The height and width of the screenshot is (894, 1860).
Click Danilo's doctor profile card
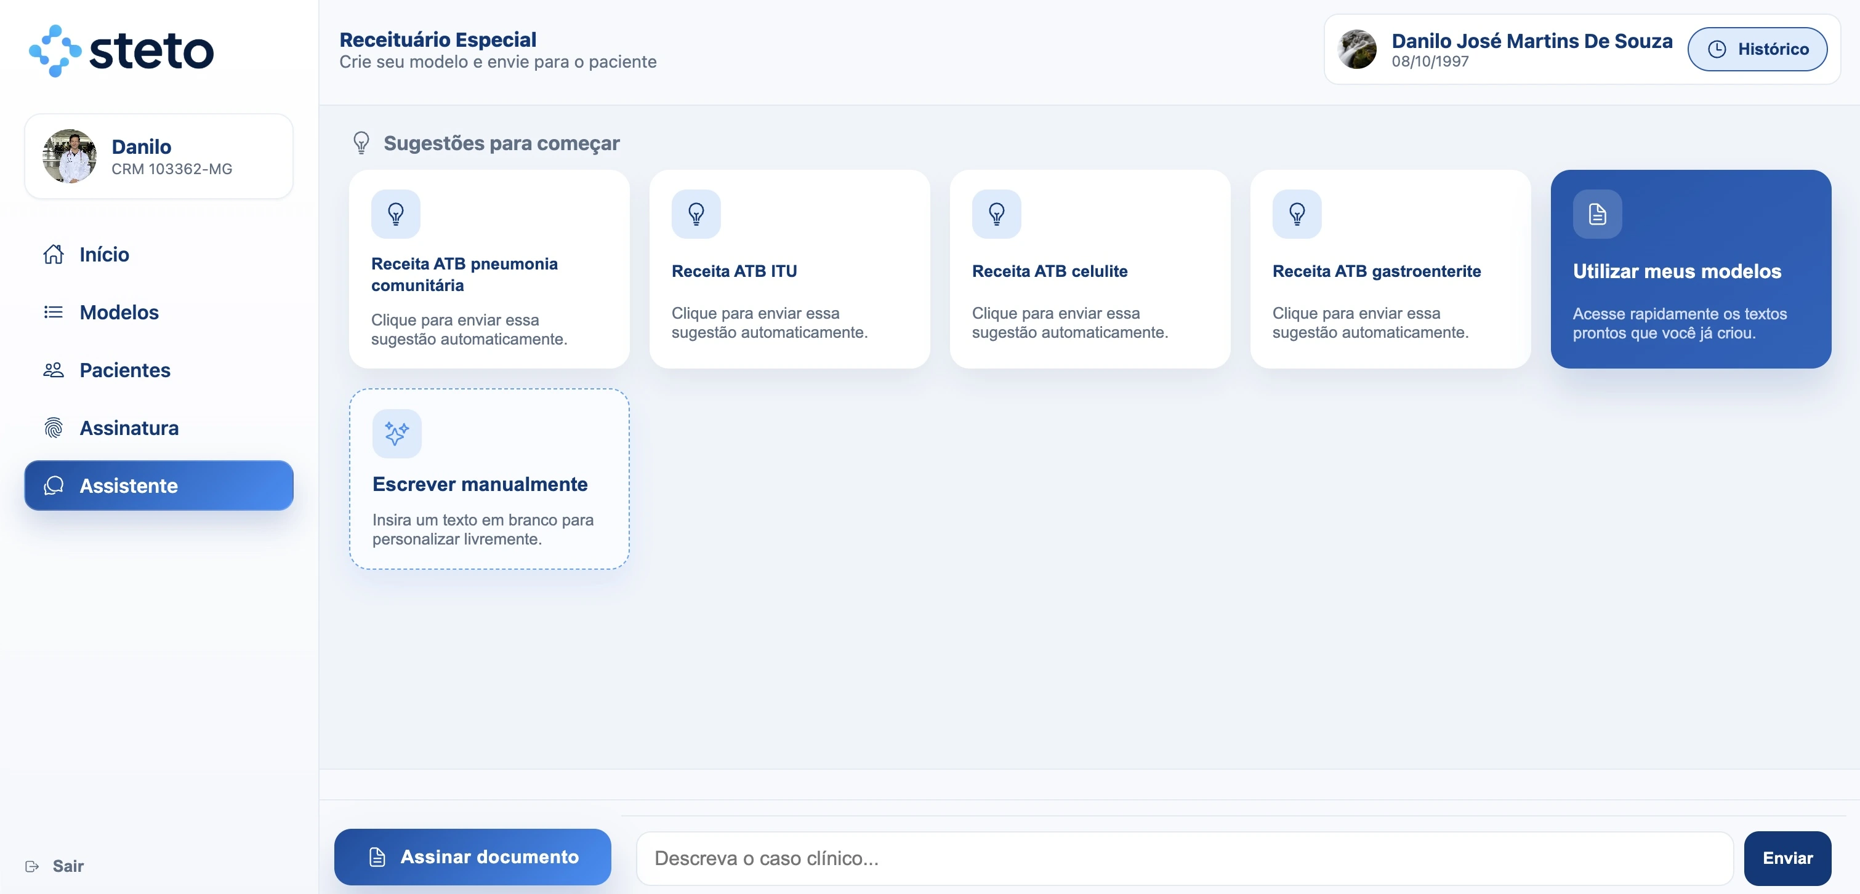click(159, 156)
